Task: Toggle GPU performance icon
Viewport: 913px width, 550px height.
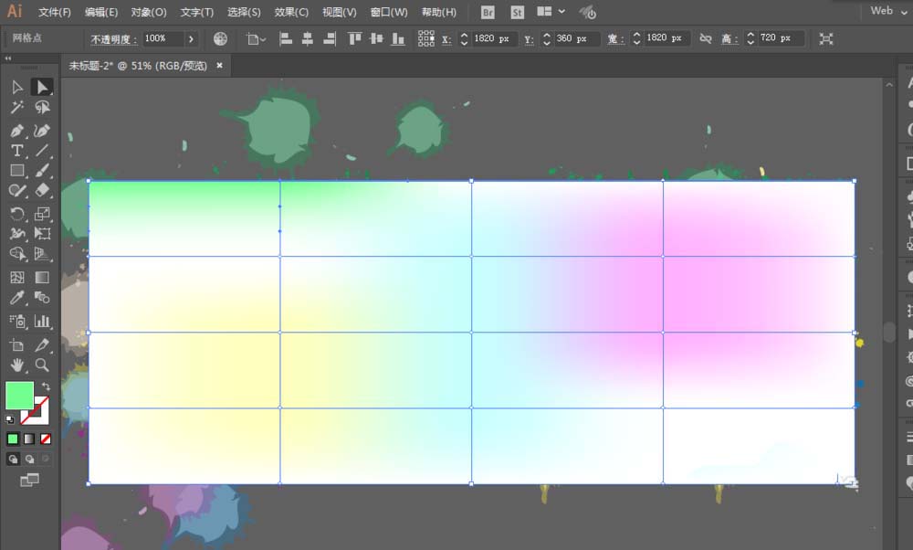Action: tap(587, 12)
